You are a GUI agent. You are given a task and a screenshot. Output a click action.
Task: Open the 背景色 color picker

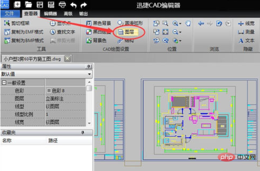pyautogui.click(x=96, y=41)
